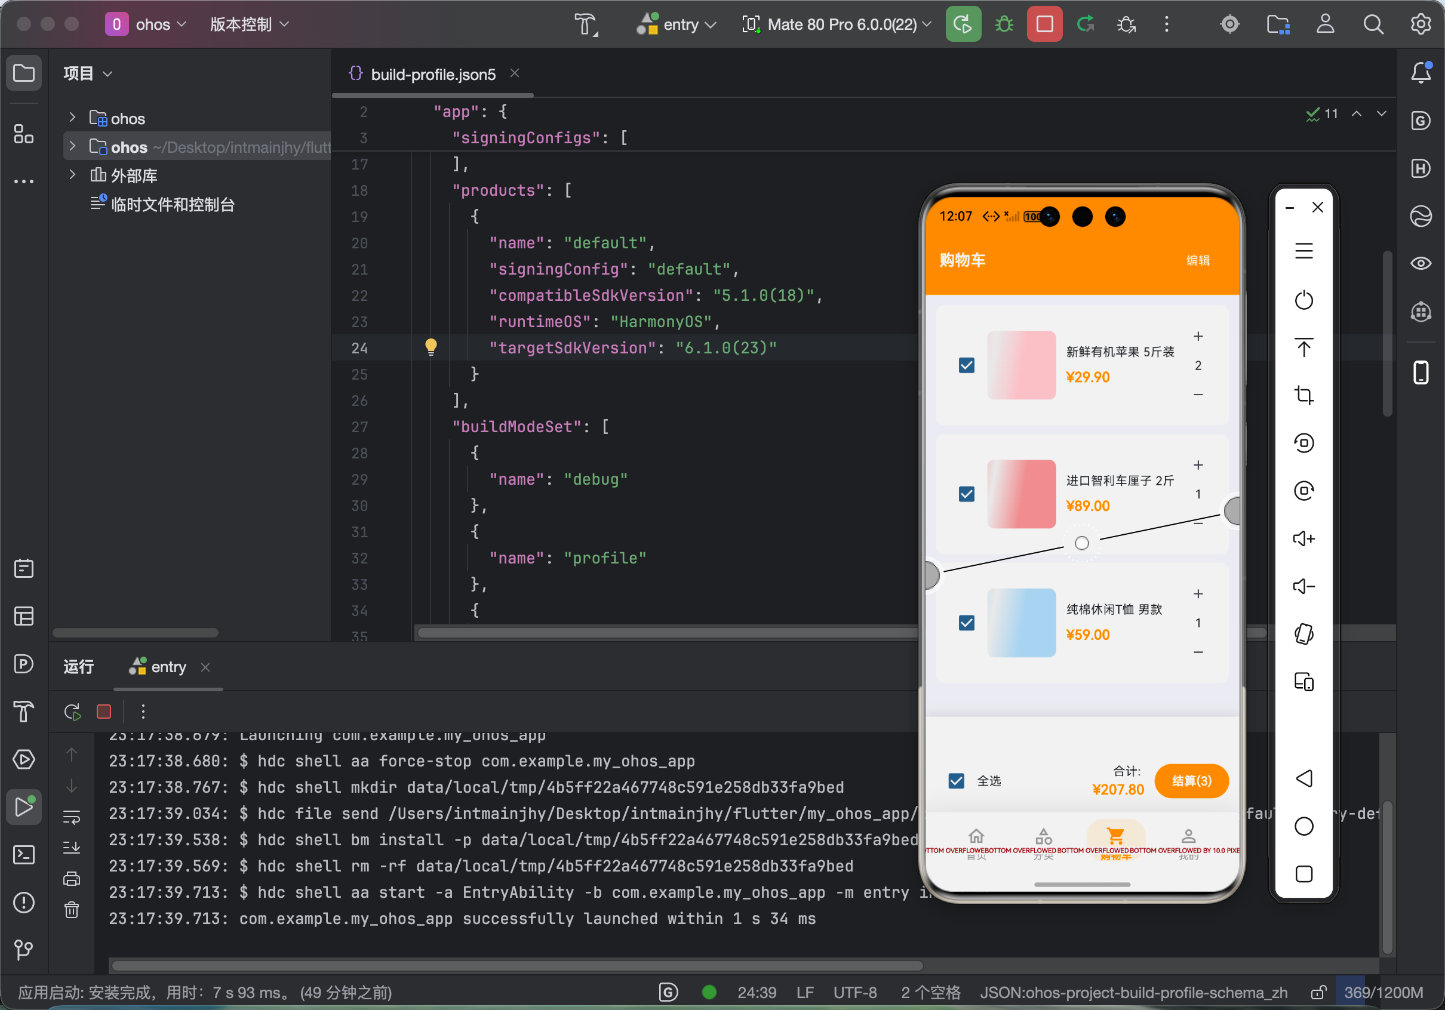Click the Debug bug icon in toolbar

point(1004,24)
